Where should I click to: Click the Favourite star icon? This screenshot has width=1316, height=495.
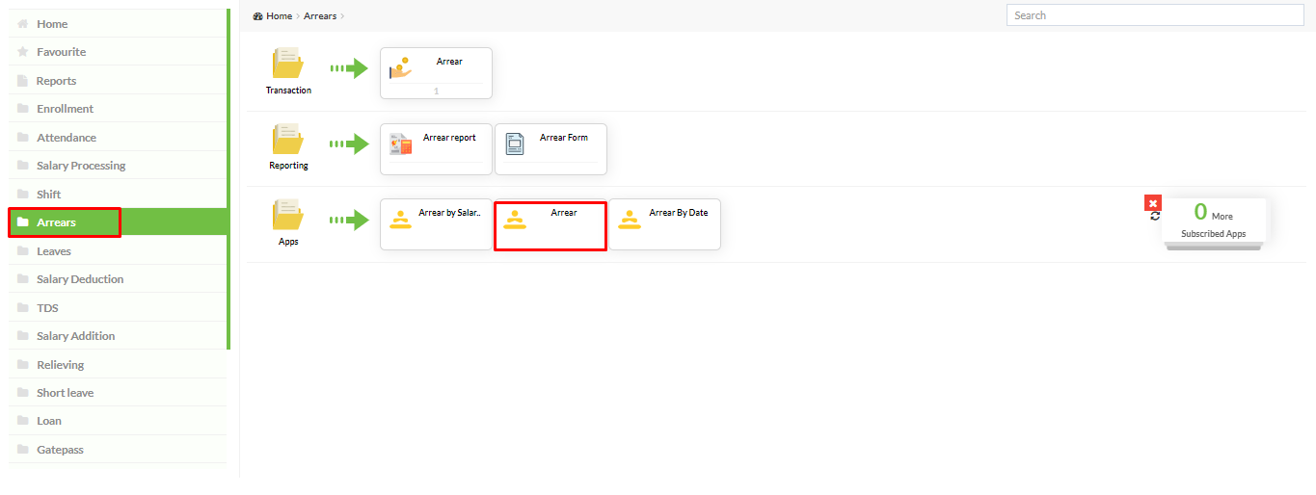[x=22, y=52]
